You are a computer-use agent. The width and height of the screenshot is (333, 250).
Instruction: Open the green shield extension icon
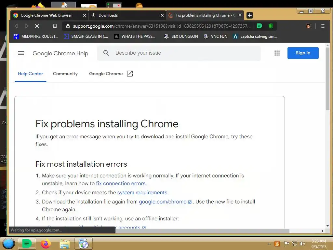(271, 26)
